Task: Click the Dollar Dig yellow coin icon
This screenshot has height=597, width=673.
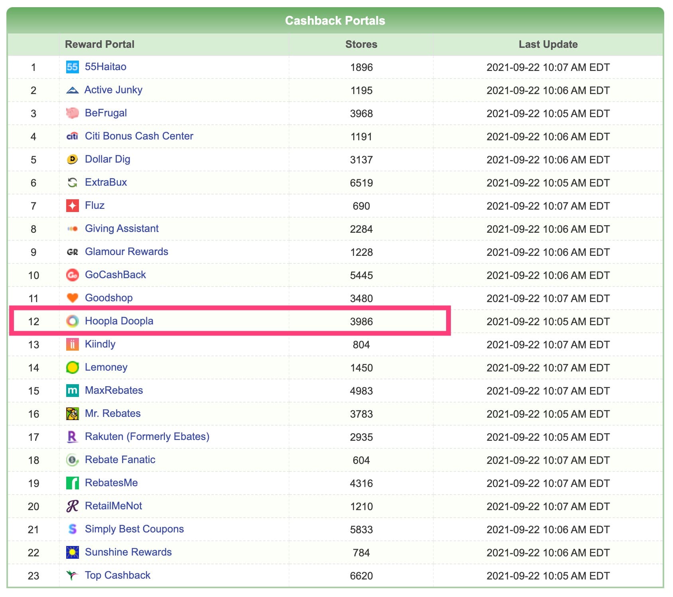Action: coord(72,159)
